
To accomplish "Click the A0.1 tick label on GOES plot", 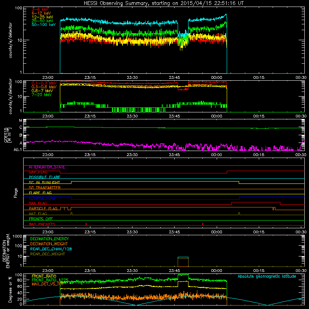I will click(x=17, y=149).
